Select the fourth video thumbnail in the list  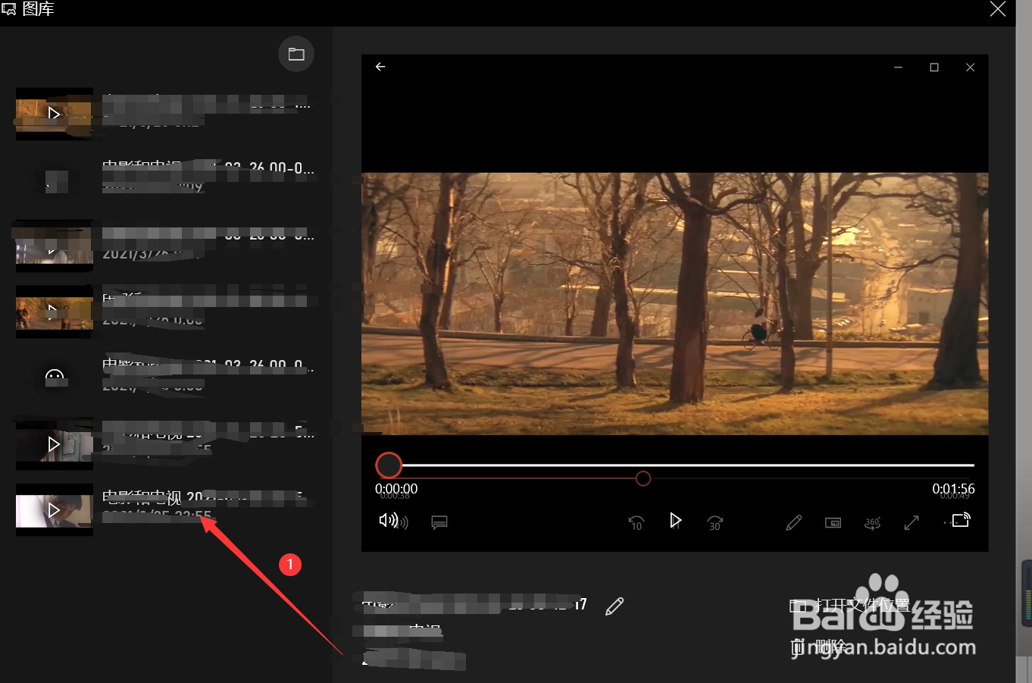pyautogui.click(x=55, y=312)
